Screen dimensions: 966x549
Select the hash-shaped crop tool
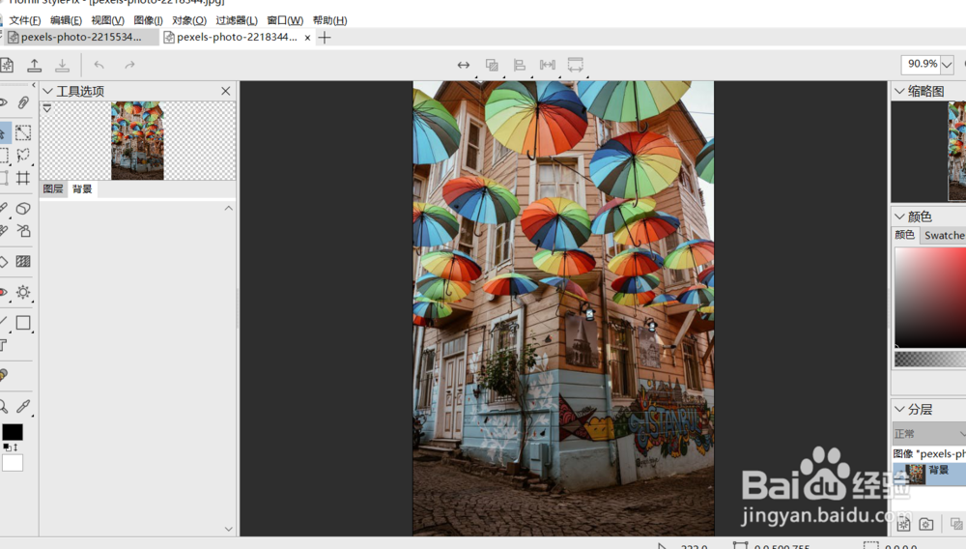click(23, 178)
